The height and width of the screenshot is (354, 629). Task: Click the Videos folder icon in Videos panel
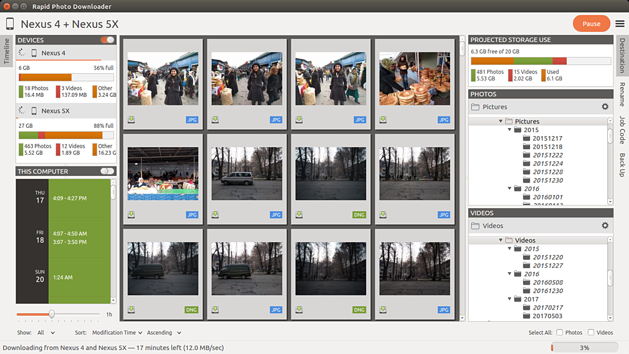(x=475, y=226)
